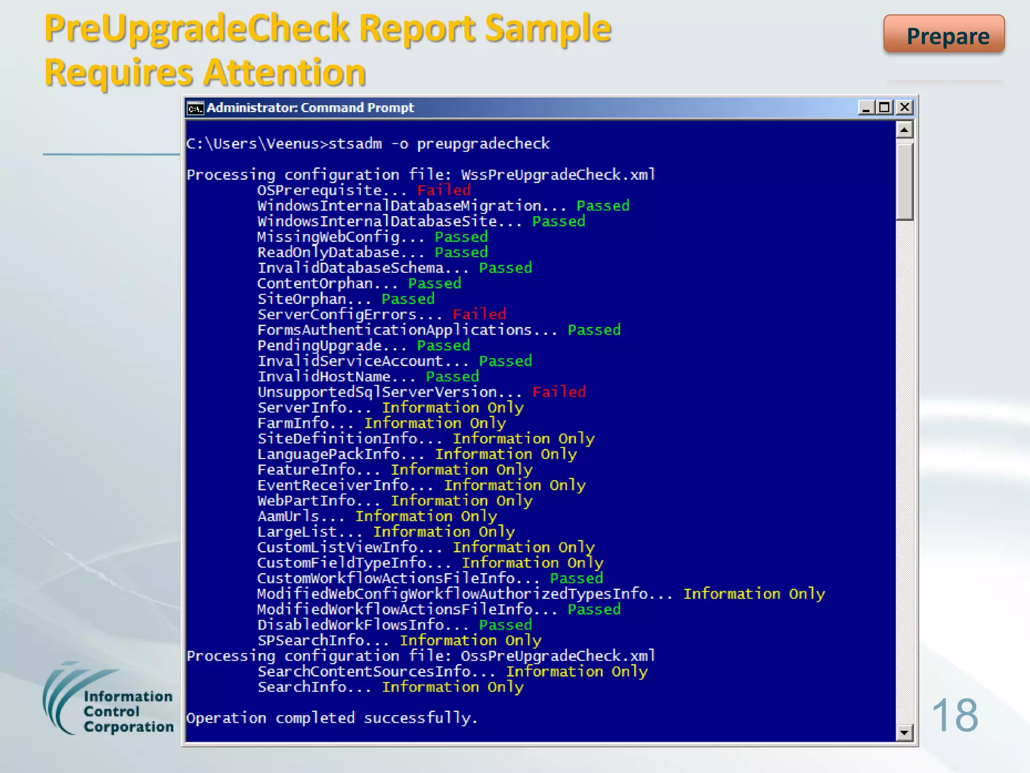Click the CustomFieldTypeInfo Information Only line
Viewport: 1030px width, 773px height.
(x=430, y=563)
